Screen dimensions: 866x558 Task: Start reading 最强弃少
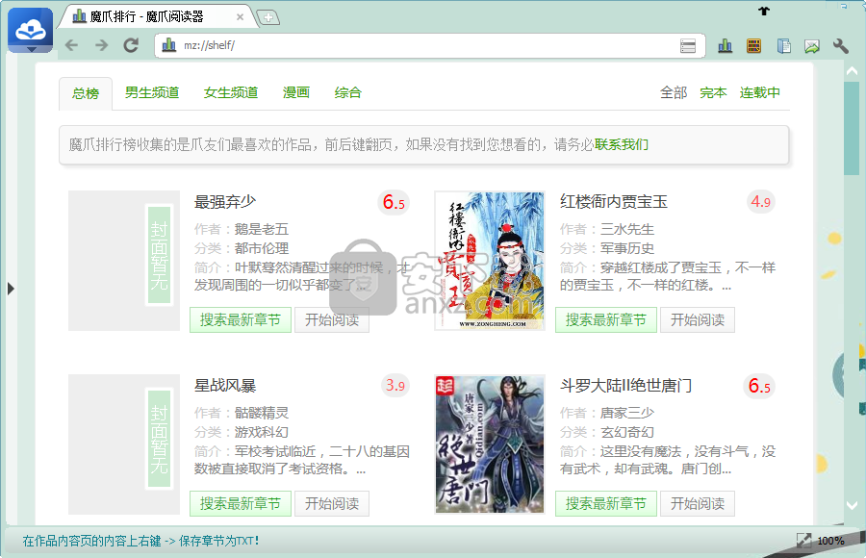[x=332, y=319]
